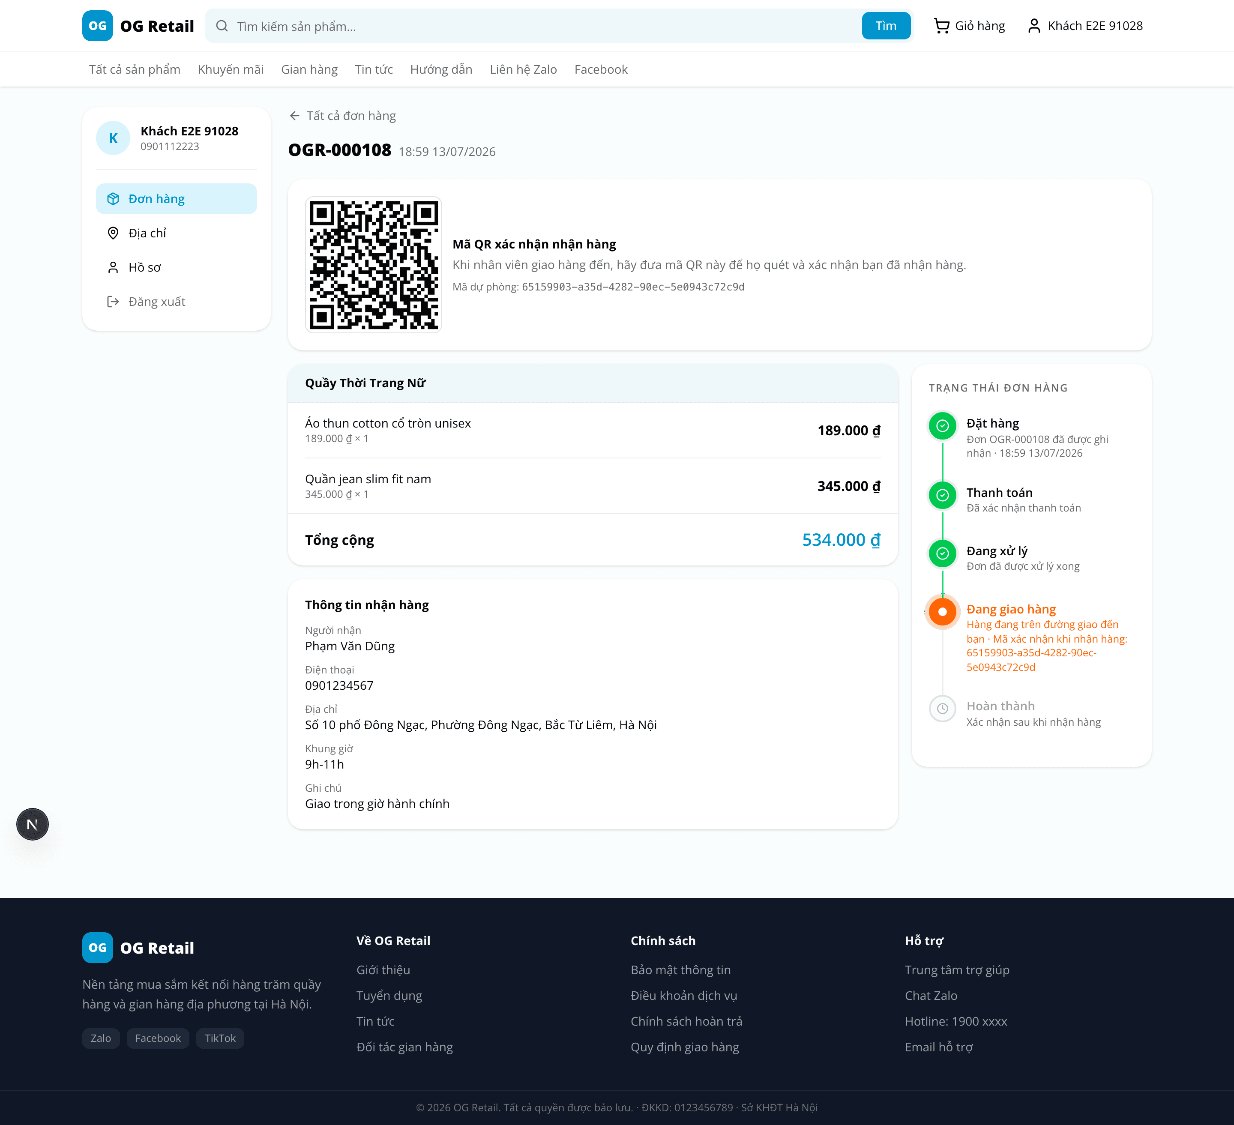Click the total amount 534.000 ₫

pyautogui.click(x=841, y=540)
